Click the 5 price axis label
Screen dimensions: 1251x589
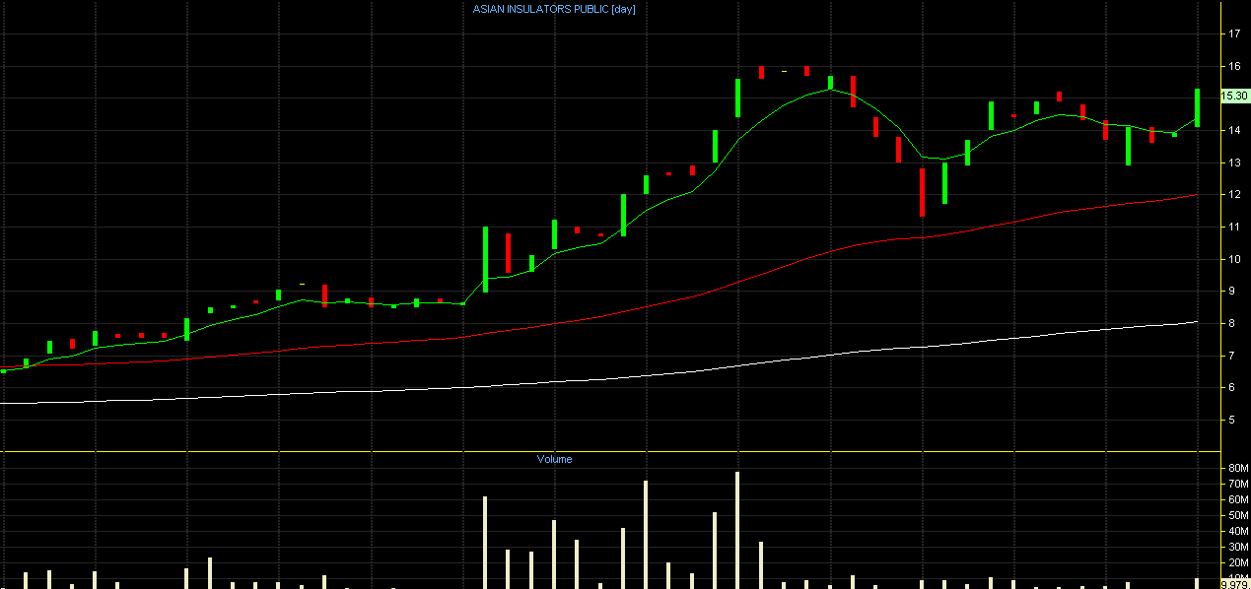1230,420
